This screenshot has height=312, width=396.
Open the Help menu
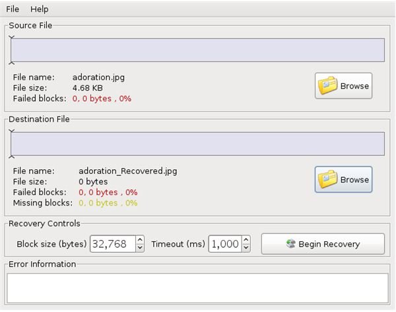pos(39,9)
